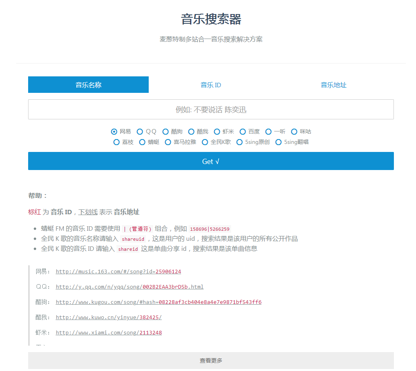Select the QQ music source

140,131
